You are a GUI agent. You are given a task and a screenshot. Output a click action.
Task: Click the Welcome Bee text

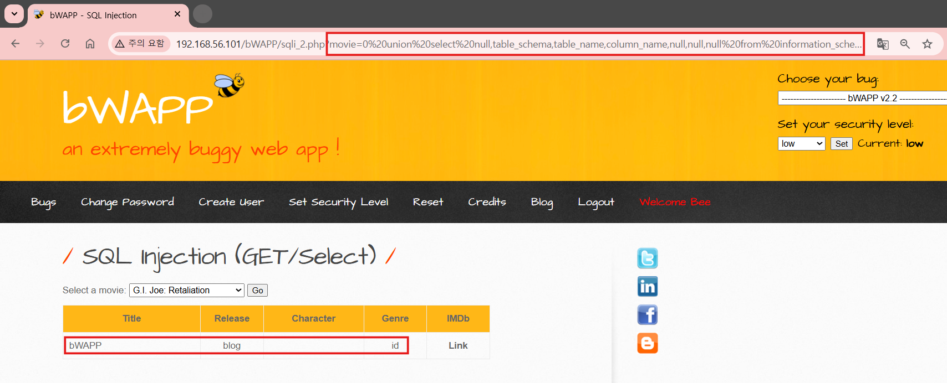[x=675, y=202]
